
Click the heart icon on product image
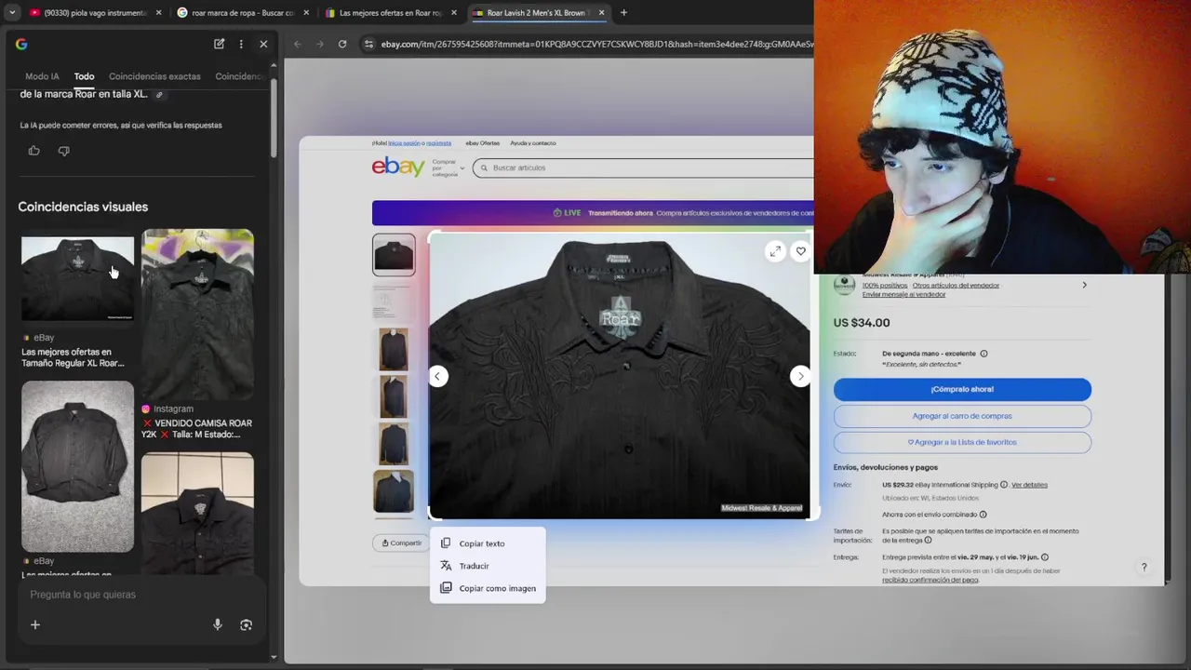pyautogui.click(x=800, y=251)
